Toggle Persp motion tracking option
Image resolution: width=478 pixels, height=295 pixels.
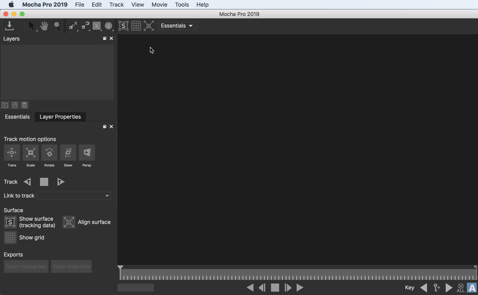click(x=87, y=153)
